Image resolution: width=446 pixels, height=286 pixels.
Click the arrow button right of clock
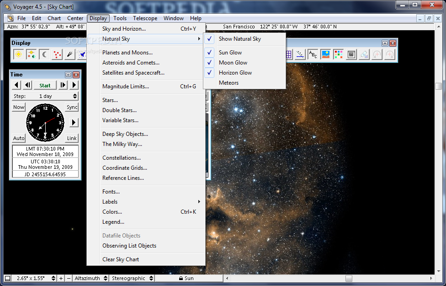point(74,123)
